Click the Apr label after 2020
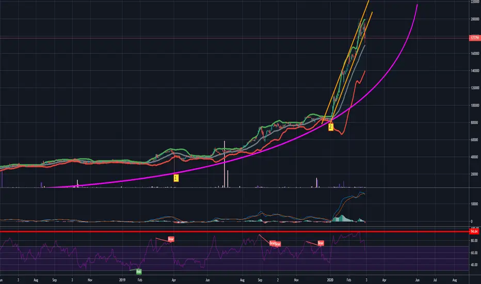 pyautogui.click(x=384, y=280)
